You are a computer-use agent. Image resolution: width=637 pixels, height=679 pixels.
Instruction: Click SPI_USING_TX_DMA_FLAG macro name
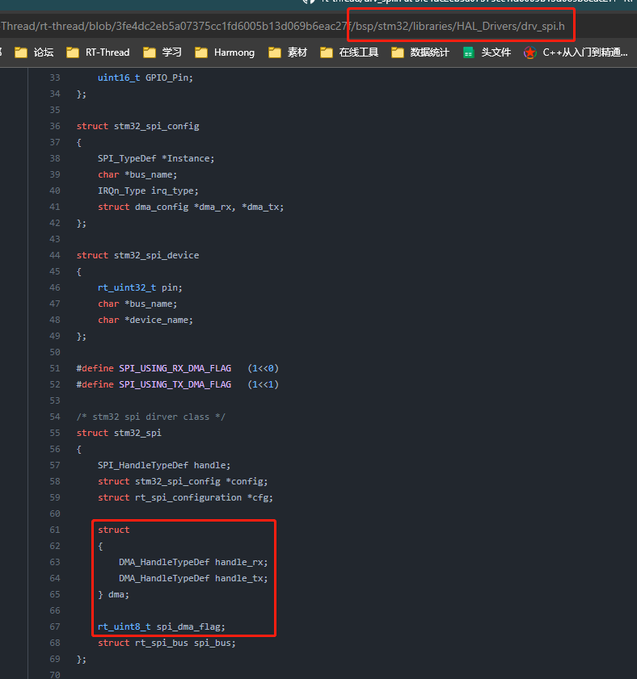pos(175,384)
